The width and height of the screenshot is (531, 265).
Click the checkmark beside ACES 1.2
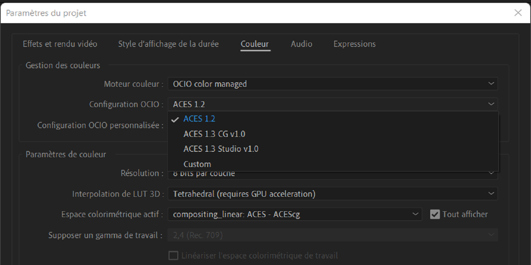pyautogui.click(x=175, y=119)
